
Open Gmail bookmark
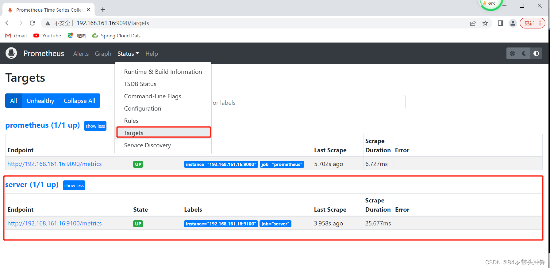(x=16, y=36)
